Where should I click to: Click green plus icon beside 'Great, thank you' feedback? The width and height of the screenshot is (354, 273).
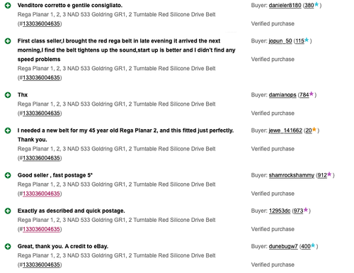tap(8, 247)
